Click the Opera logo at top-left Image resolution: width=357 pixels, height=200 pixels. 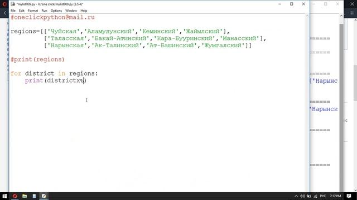(x=4, y=4)
